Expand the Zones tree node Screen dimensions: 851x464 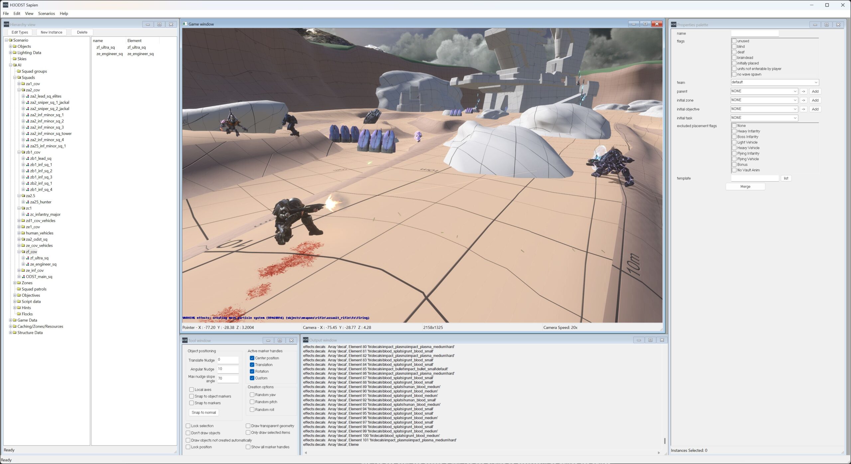tap(15, 283)
